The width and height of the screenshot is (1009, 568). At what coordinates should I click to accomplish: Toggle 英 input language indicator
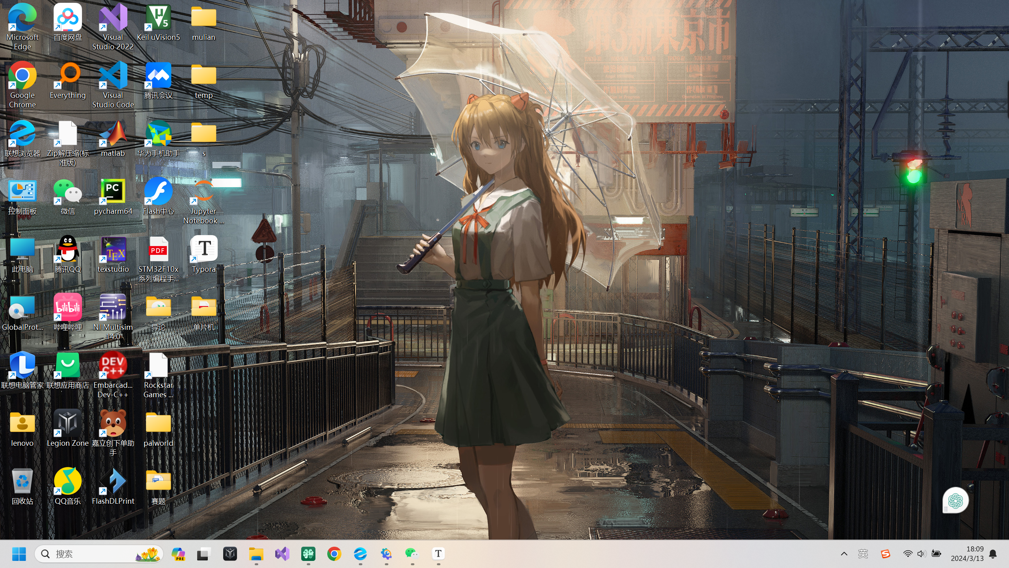pyautogui.click(x=863, y=554)
